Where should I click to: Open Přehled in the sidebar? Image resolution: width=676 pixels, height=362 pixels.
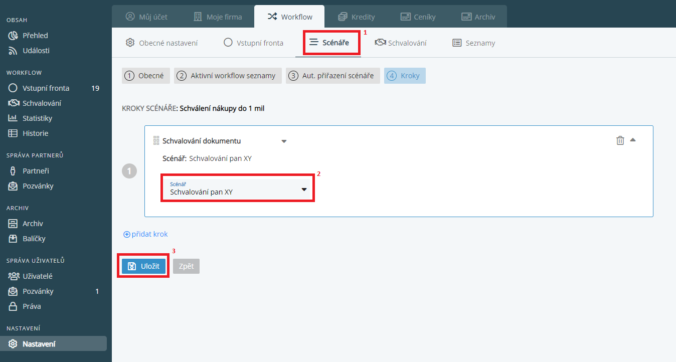coord(35,36)
